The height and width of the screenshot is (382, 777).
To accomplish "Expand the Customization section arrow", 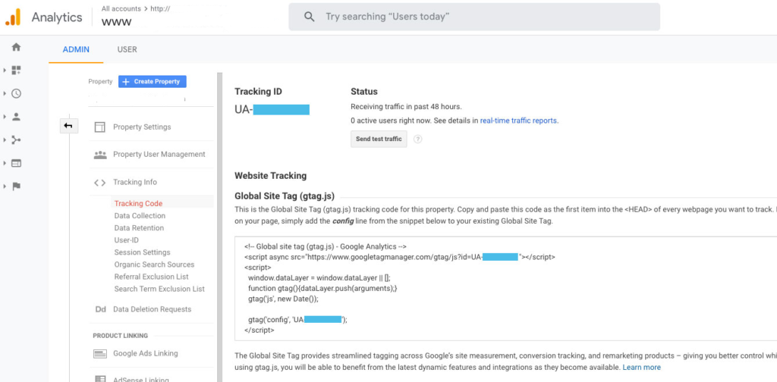I will pyautogui.click(x=5, y=70).
